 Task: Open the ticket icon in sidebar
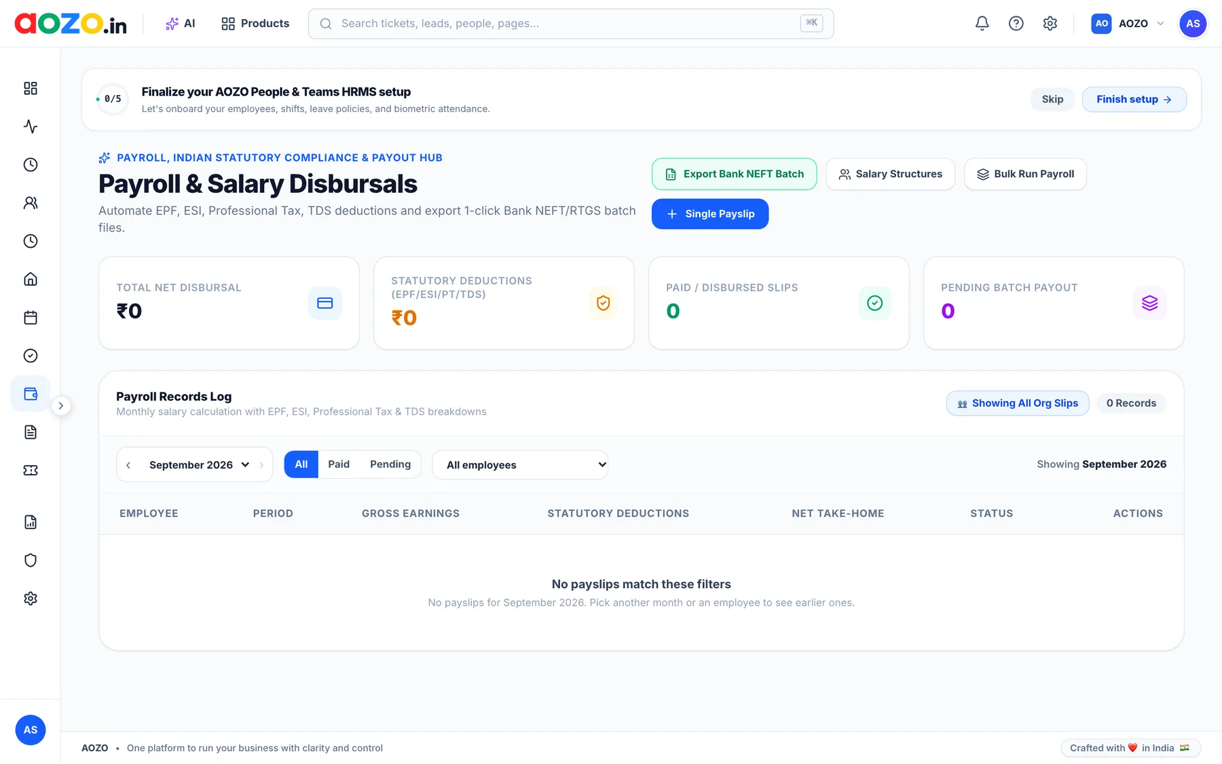click(31, 471)
